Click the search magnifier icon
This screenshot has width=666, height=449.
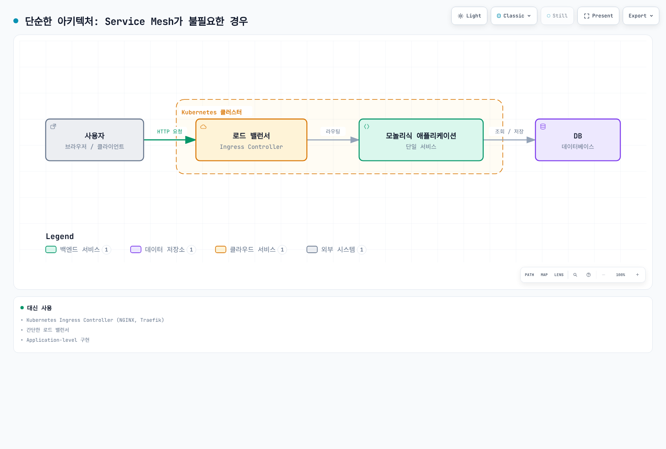pos(575,275)
